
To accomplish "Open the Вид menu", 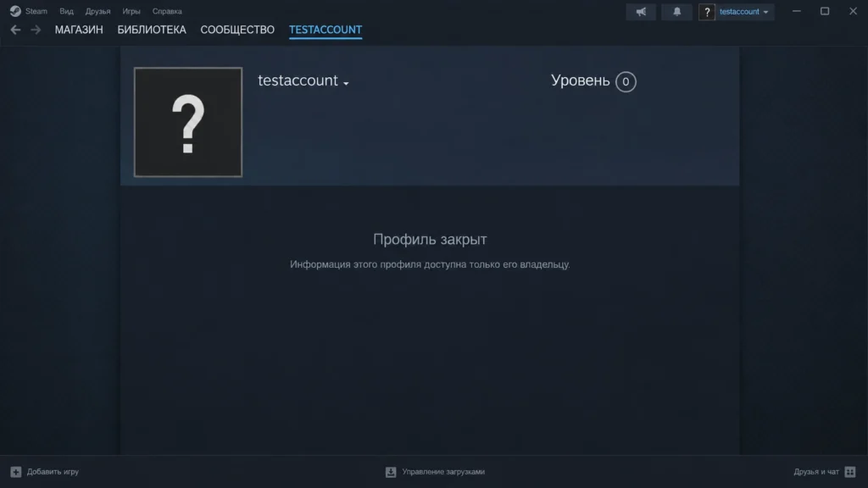I will 66,11.
